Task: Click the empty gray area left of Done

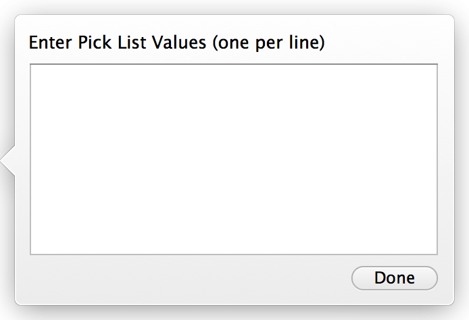Action: tap(189, 278)
